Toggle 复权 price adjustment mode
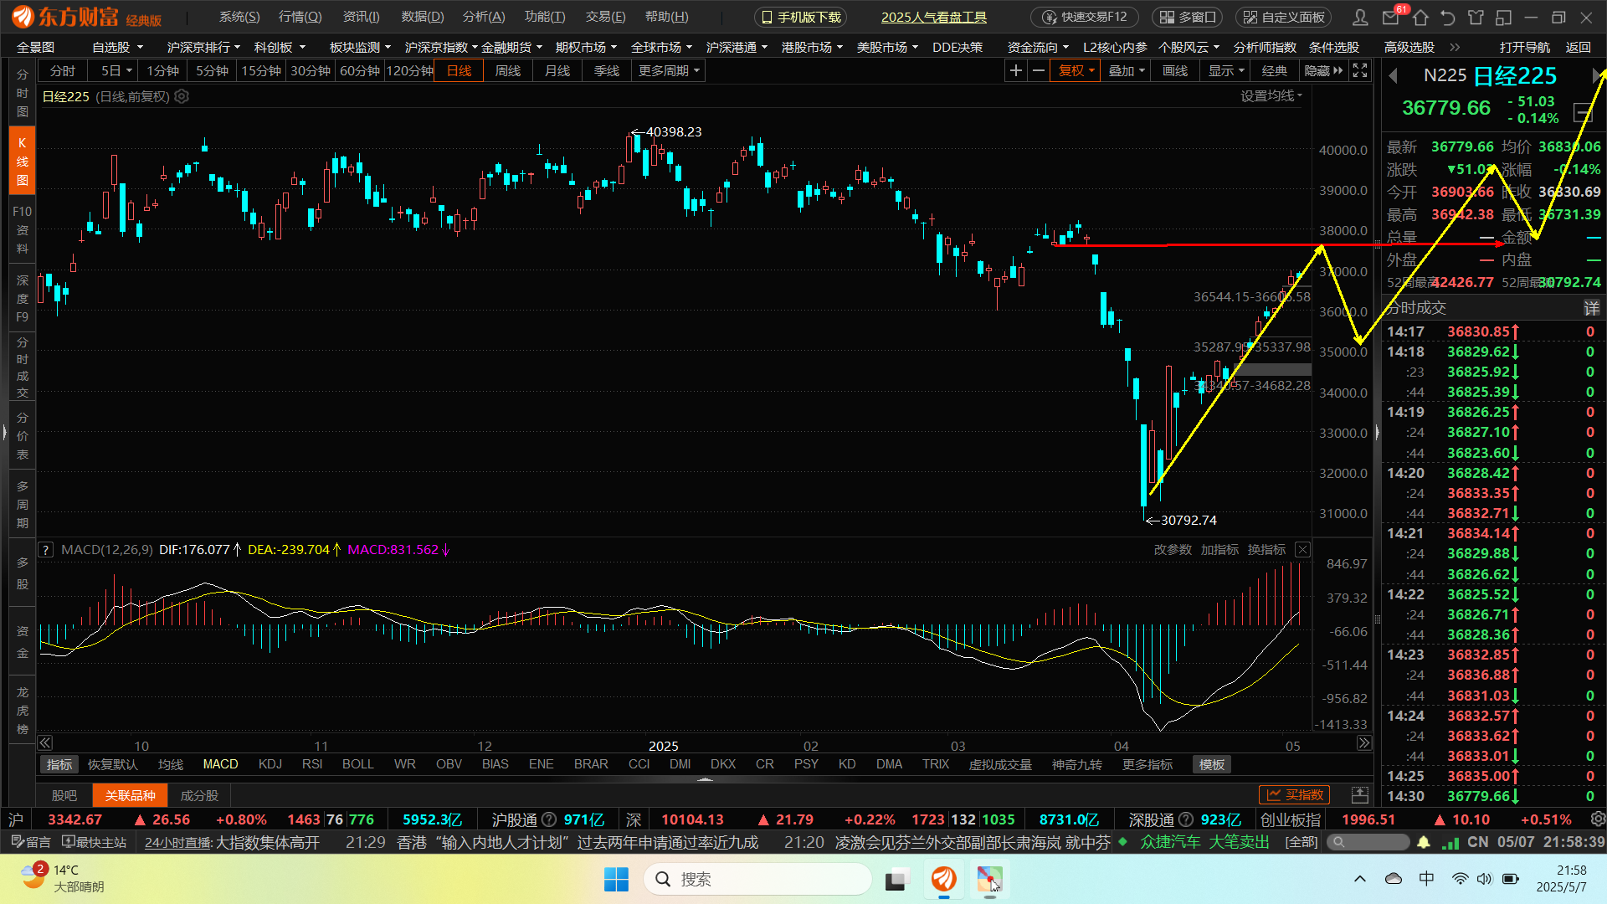This screenshot has width=1607, height=904. pos(1076,71)
